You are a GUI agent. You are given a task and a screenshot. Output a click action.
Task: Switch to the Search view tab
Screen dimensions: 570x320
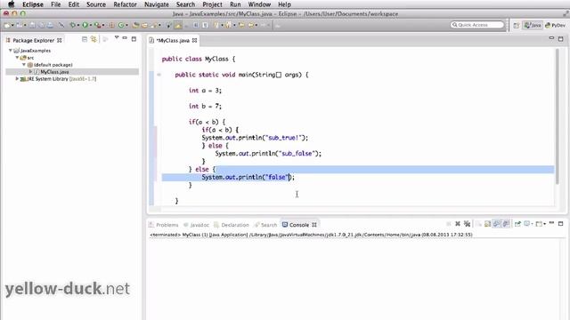pyautogui.click(x=265, y=225)
